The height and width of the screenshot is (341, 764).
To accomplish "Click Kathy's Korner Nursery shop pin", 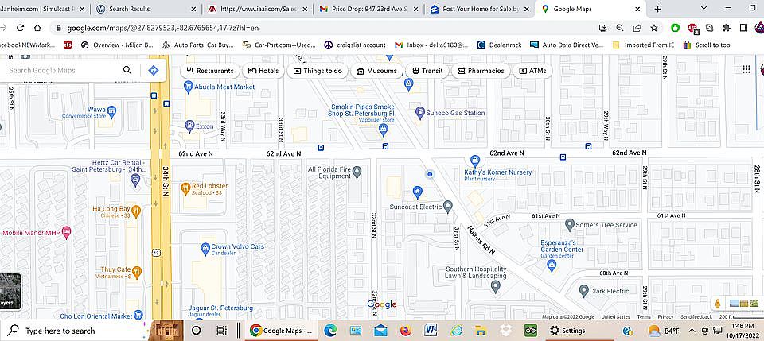I will point(474,160).
